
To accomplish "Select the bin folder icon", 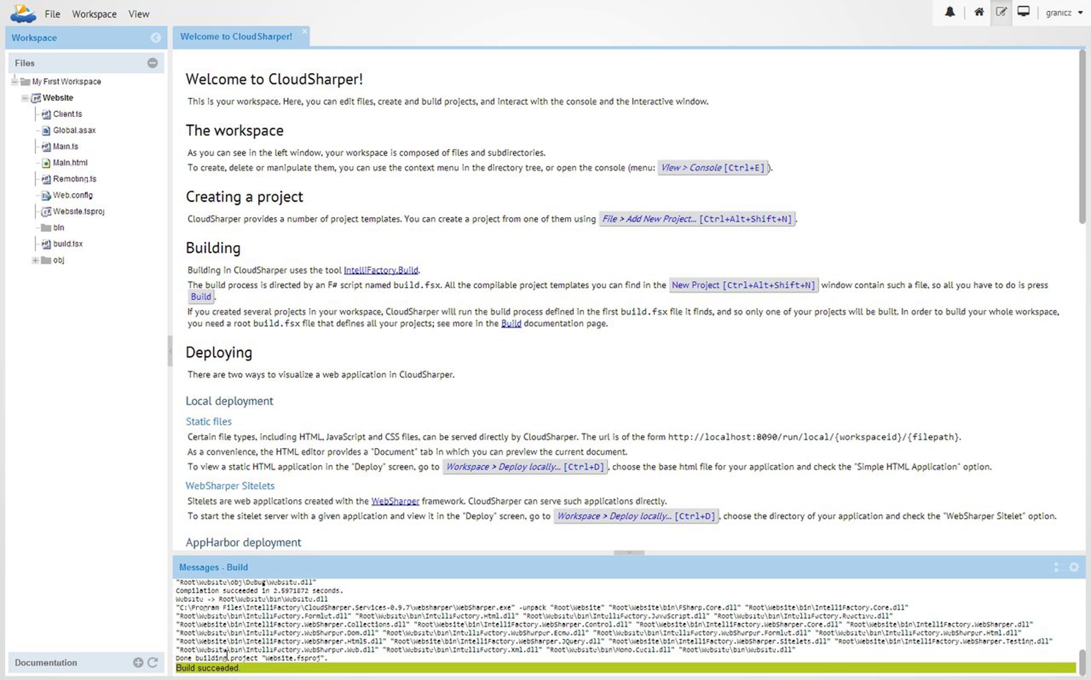I will [x=46, y=228].
